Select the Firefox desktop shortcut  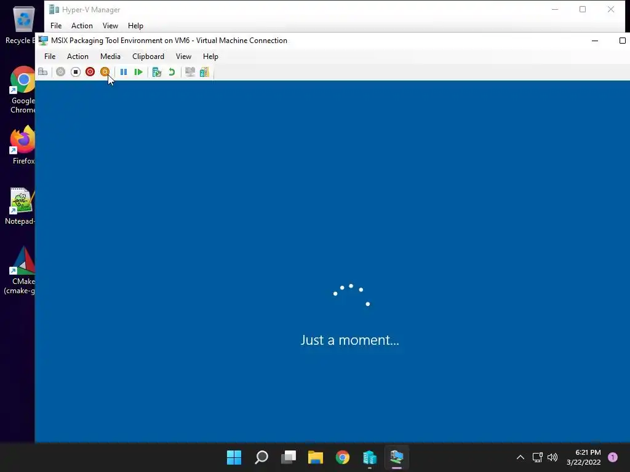(22, 145)
